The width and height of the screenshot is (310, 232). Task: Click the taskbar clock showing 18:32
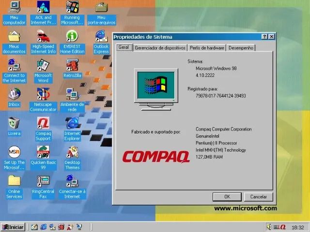[298, 228]
